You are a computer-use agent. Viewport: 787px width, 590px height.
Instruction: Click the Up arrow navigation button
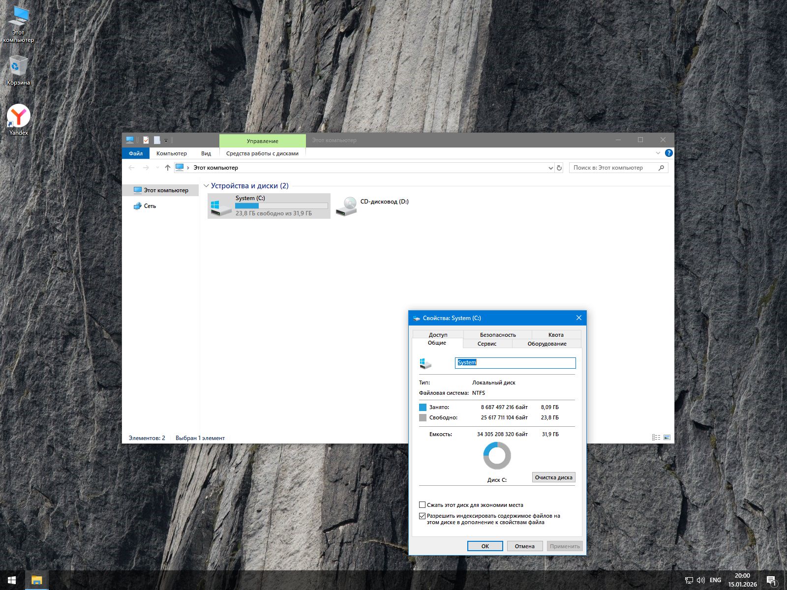pos(168,168)
